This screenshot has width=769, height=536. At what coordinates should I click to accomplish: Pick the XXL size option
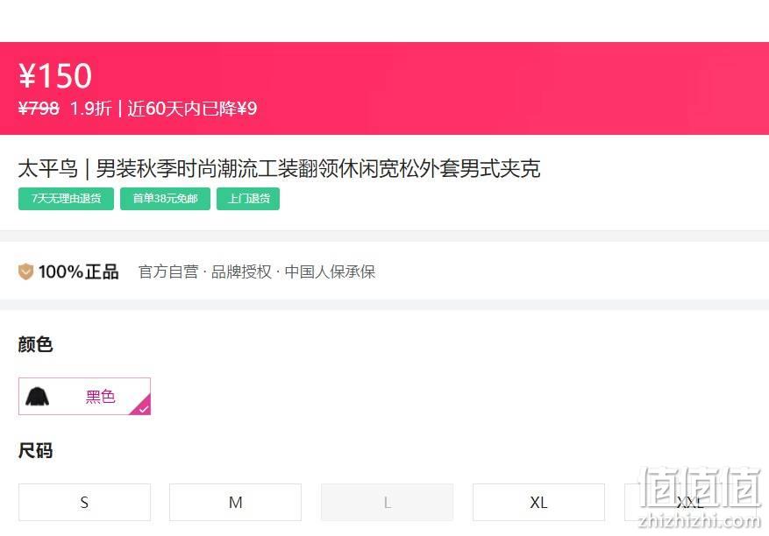coord(689,502)
